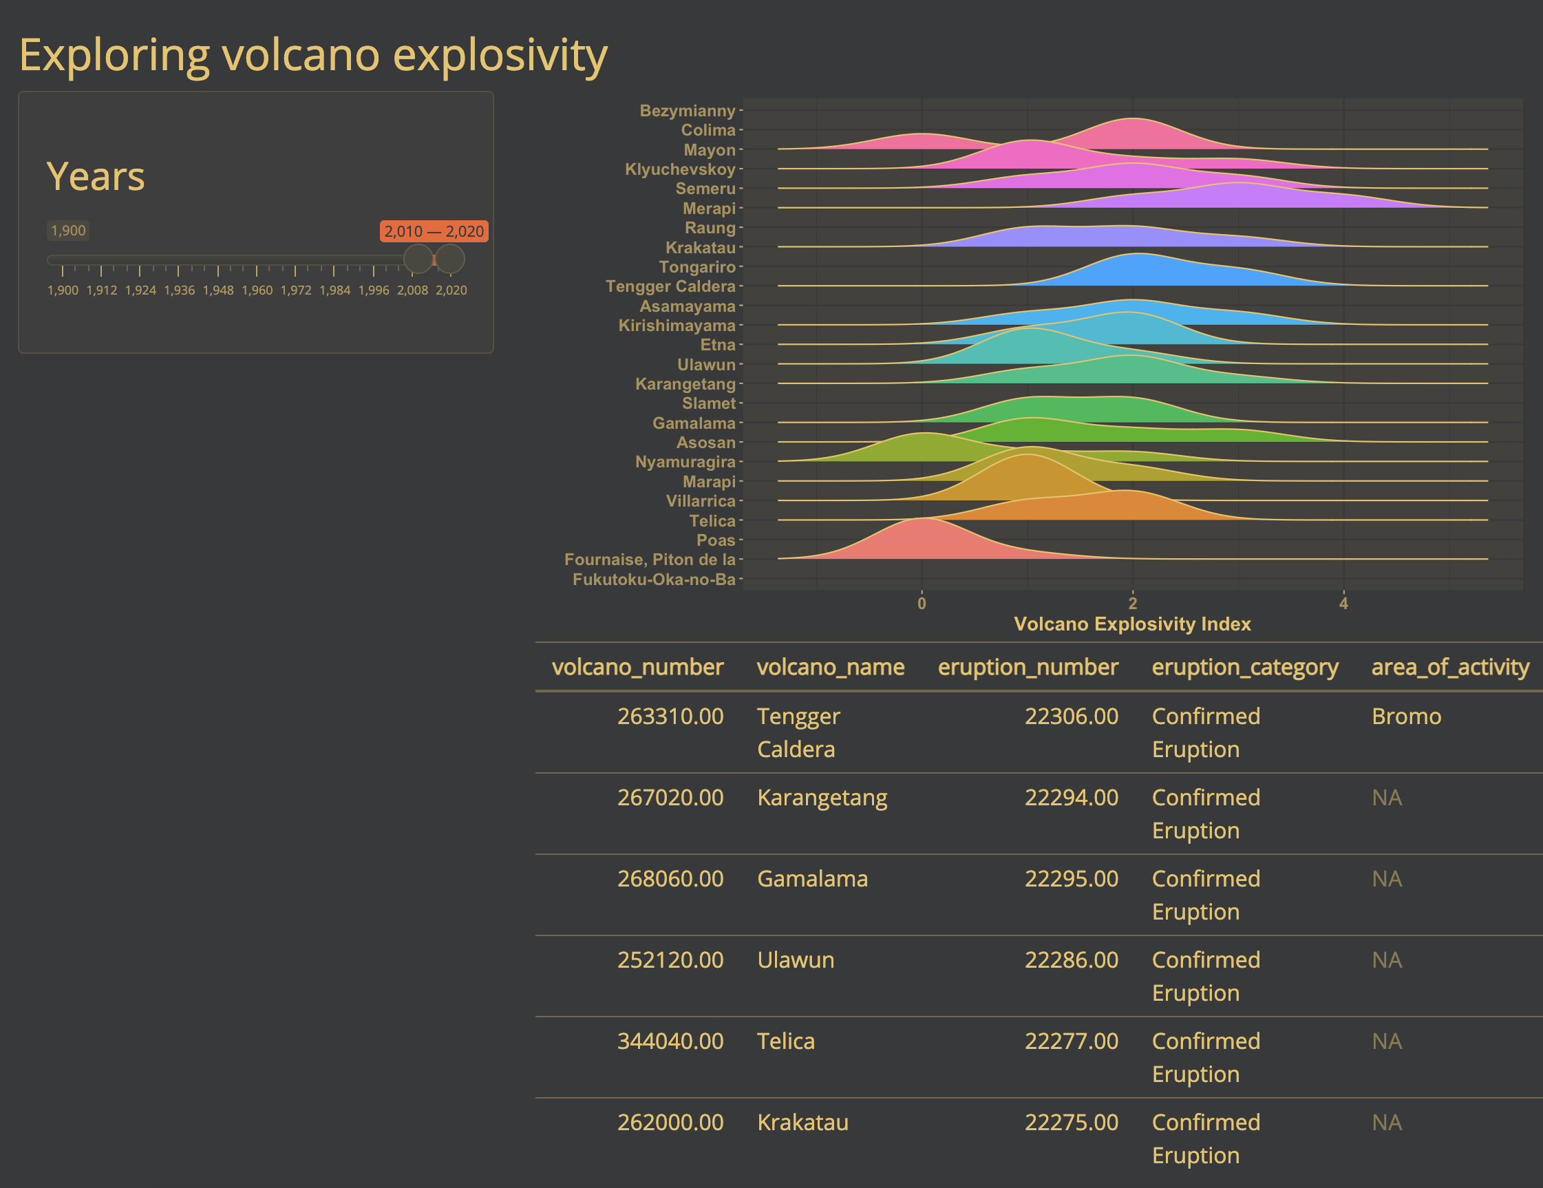Click the Kirishimayama axis label
The width and height of the screenshot is (1543, 1188).
tap(677, 326)
